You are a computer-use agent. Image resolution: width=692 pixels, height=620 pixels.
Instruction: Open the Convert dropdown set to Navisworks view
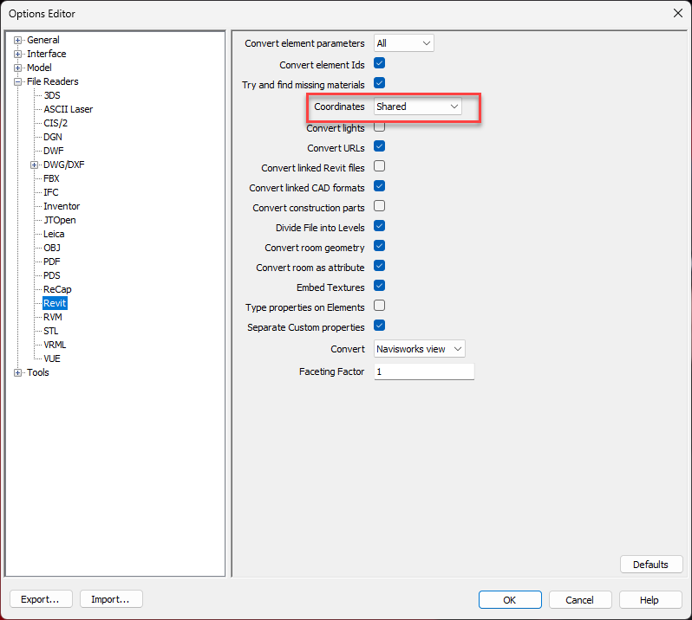[x=419, y=349]
